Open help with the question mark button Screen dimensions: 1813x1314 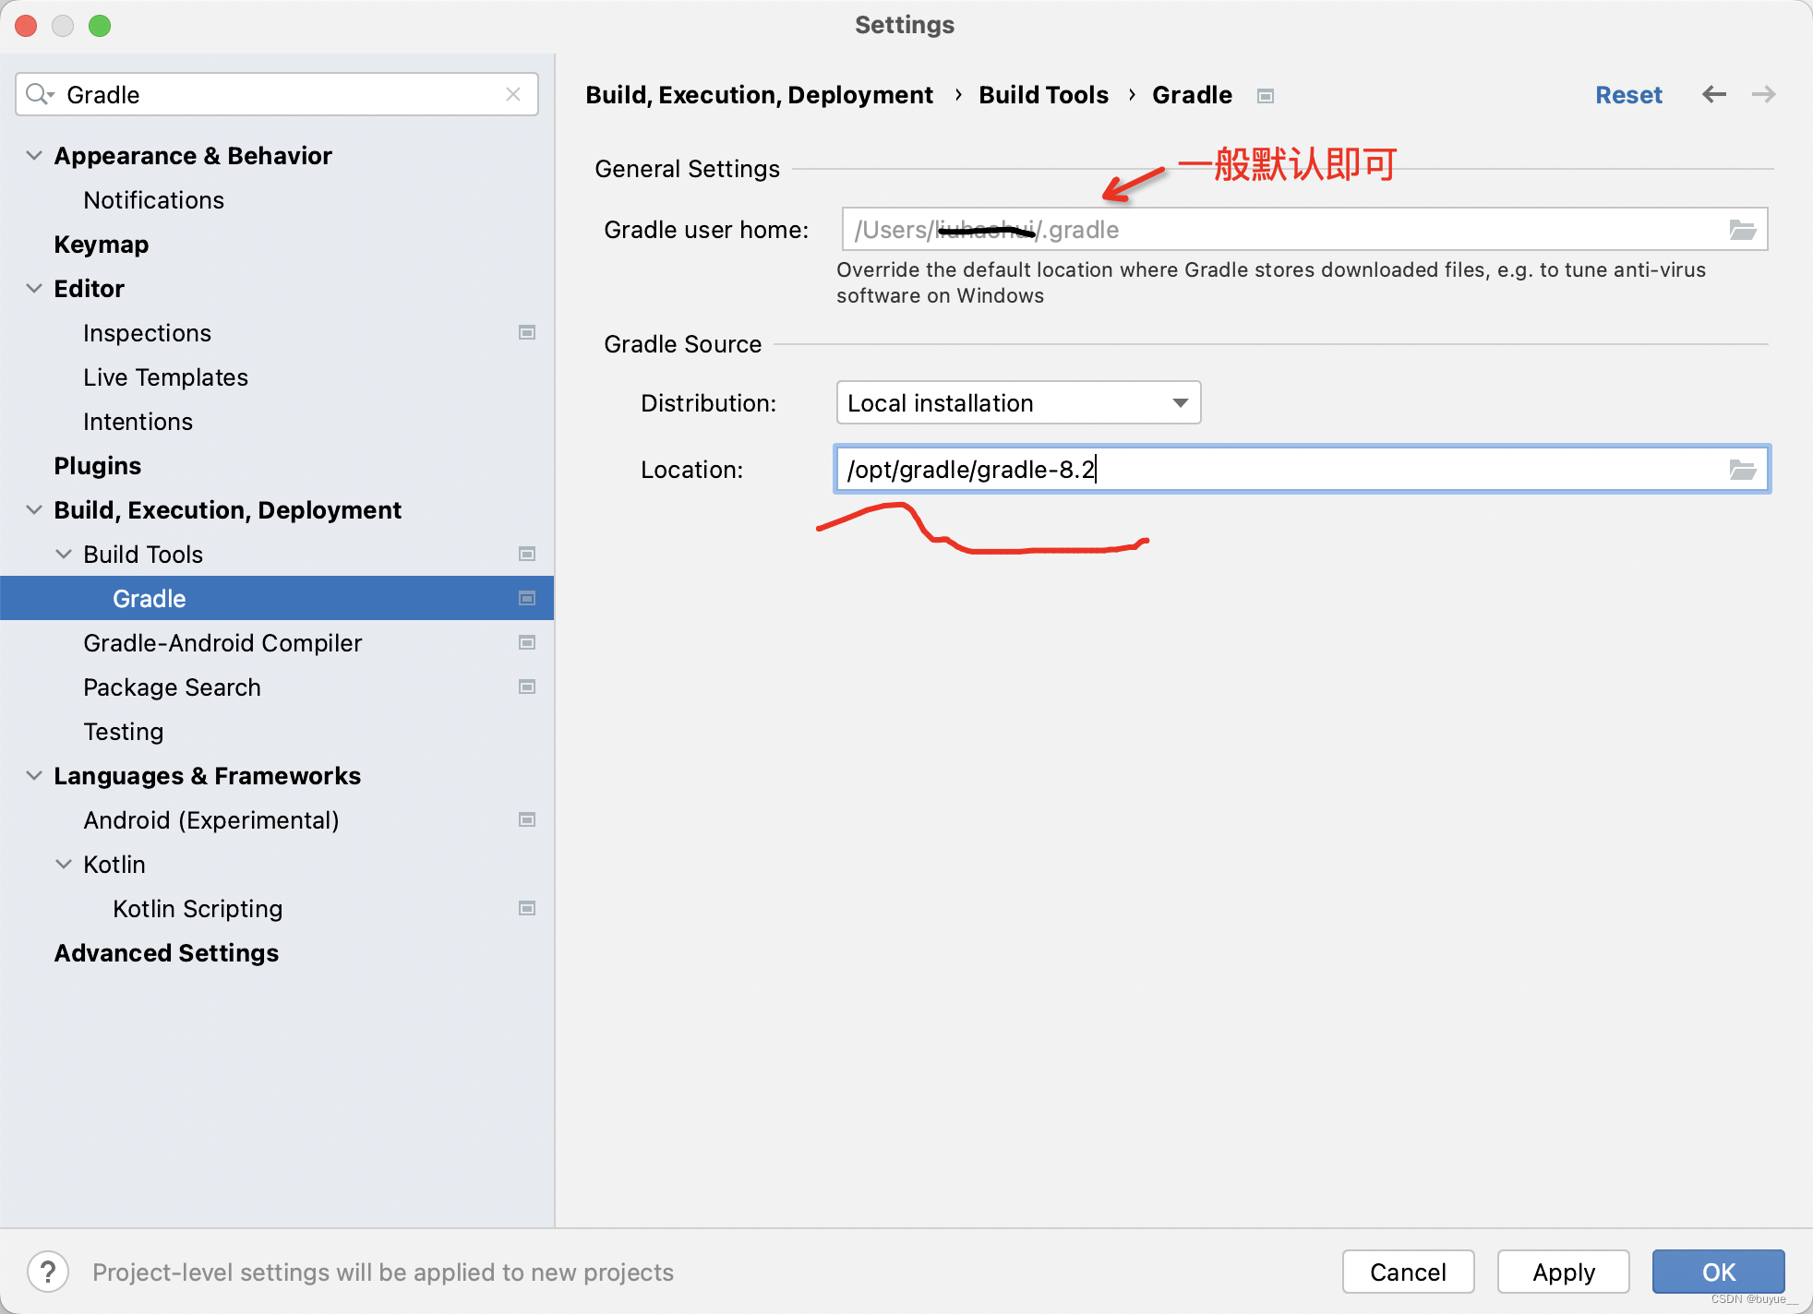48,1272
